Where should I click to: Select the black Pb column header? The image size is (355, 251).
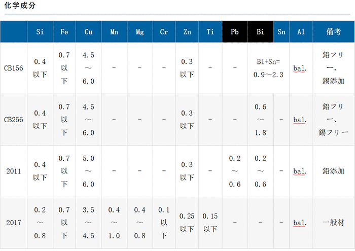(235, 32)
